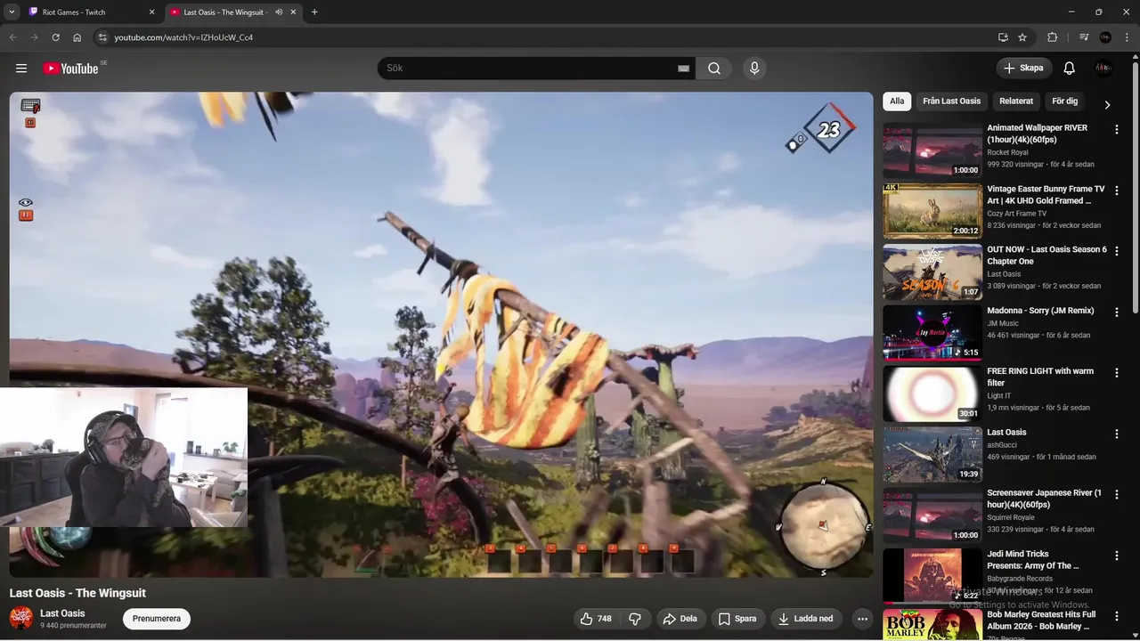Select the Från Last Oasis chip
1140x641 pixels.
tap(951, 101)
